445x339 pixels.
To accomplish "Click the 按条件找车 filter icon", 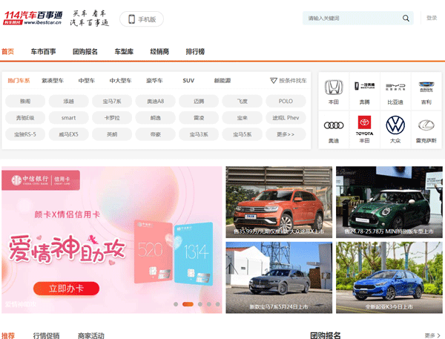I will click(x=273, y=81).
